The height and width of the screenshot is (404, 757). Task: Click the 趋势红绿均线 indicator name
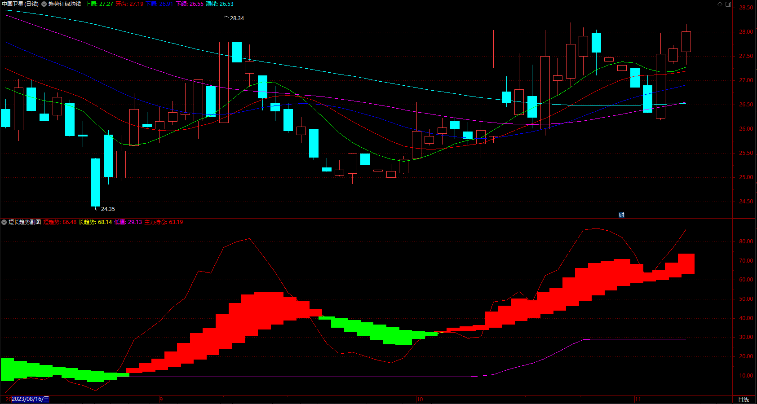[x=65, y=4]
